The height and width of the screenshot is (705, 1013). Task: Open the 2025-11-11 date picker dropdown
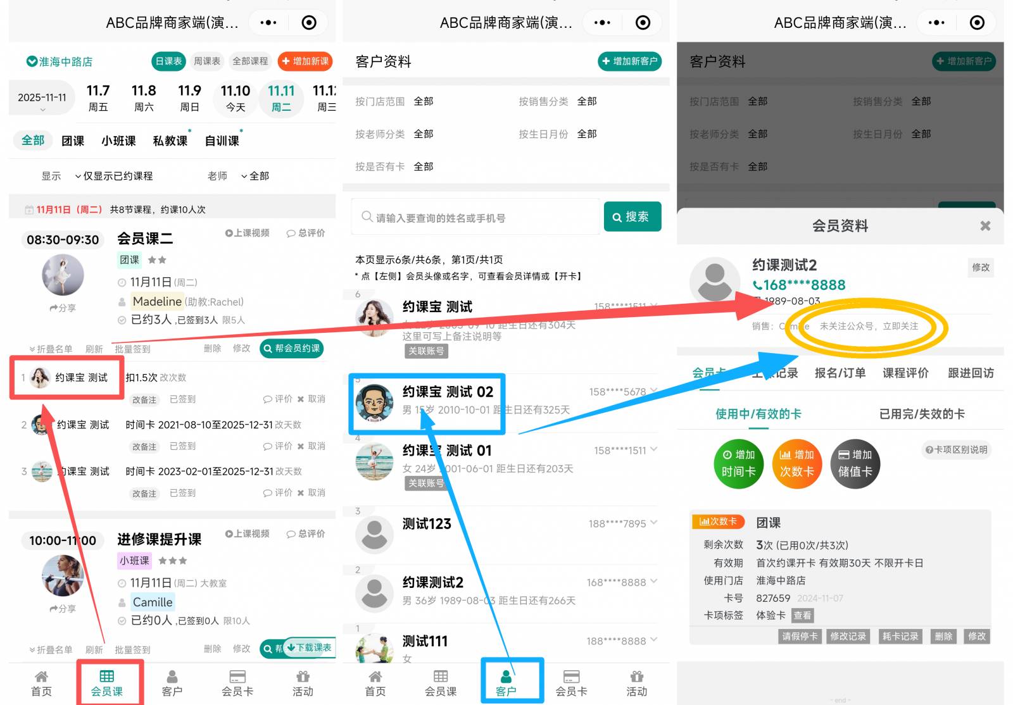[42, 99]
